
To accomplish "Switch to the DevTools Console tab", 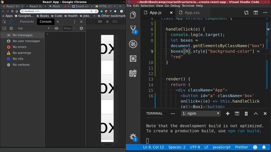I will point(46,22).
